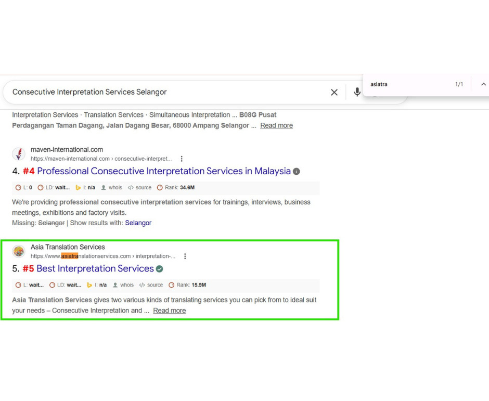The height and width of the screenshot is (401, 489).
Task: Click the struck-through Selangor missing term
Action: coord(51,223)
